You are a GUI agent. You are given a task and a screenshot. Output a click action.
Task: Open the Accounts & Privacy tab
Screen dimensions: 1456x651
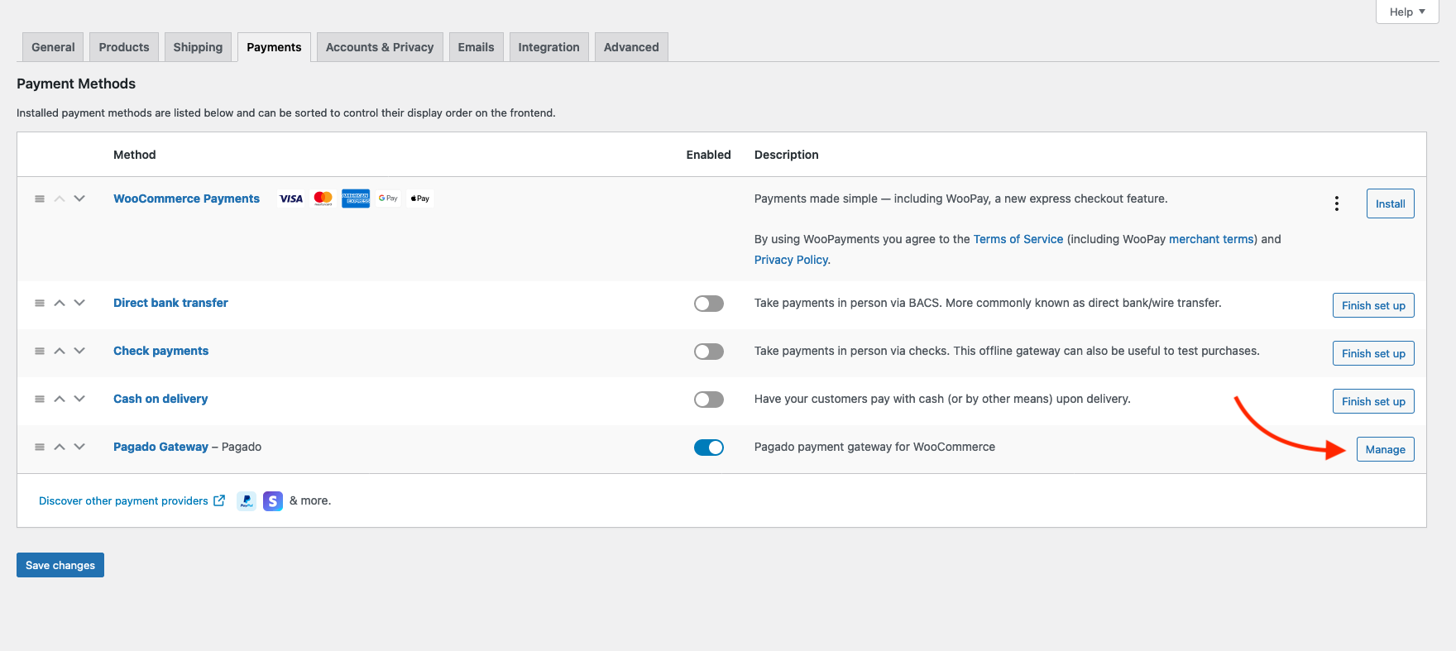pos(380,47)
